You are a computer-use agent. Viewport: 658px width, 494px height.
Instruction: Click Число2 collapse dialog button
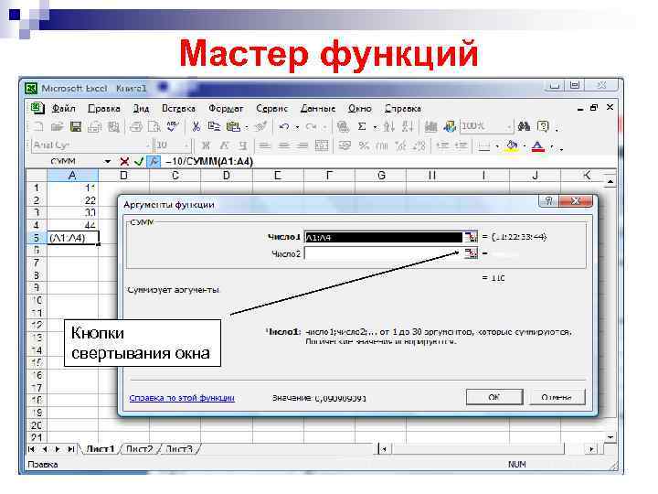point(472,253)
